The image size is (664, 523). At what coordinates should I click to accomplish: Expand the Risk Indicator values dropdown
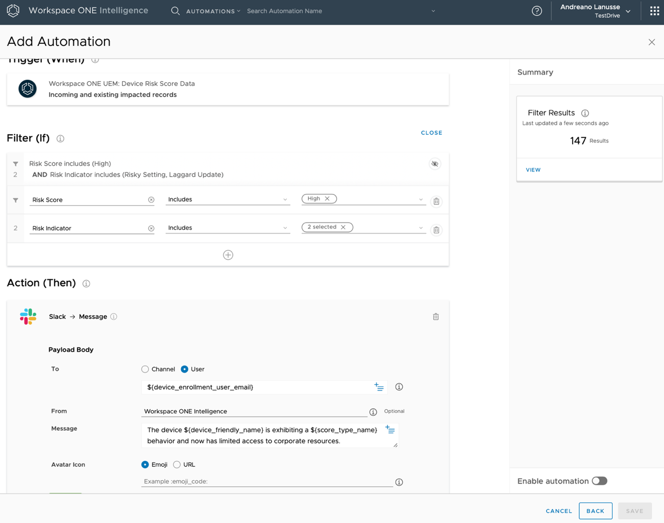421,228
